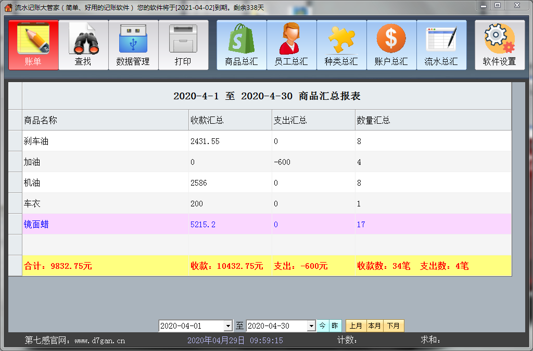
Task: Switch to 上月 previous month
Action: (356, 326)
